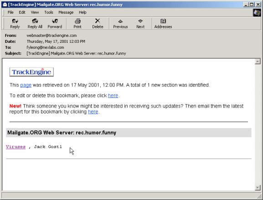
Task: Open the View menu
Action: click(35, 12)
